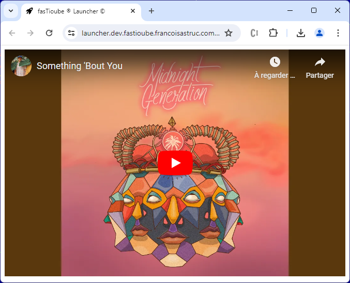Open the Something 'Bout You title link
350x283 pixels.
coord(80,66)
